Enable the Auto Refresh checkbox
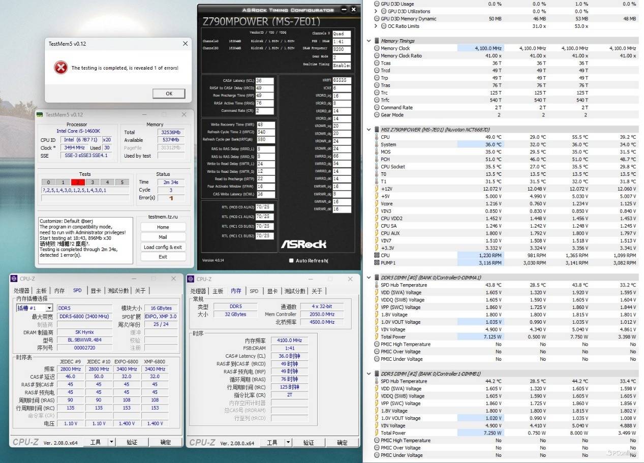Viewport: 644px width, 463px height. tap(291, 260)
